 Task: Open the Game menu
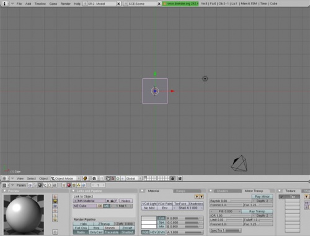coord(53,4)
